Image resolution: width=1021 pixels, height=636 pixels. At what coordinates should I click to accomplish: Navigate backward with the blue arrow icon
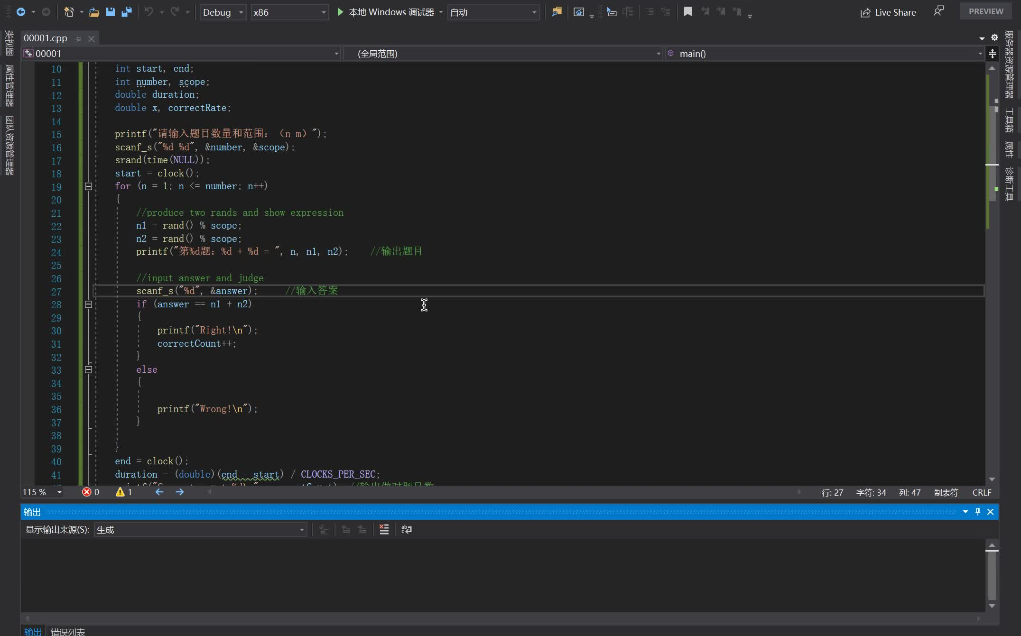[x=21, y=12]
